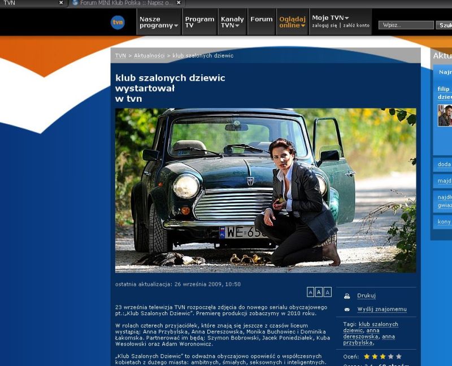Rate the article one star
The image size is (452, 366).
pyautogui.click(x=367, y=356)
